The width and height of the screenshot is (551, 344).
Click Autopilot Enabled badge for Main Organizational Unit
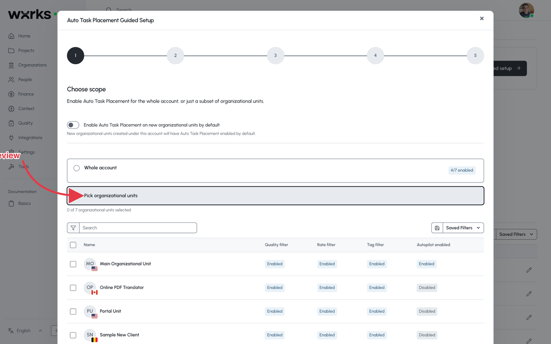(x=427, y=264)
